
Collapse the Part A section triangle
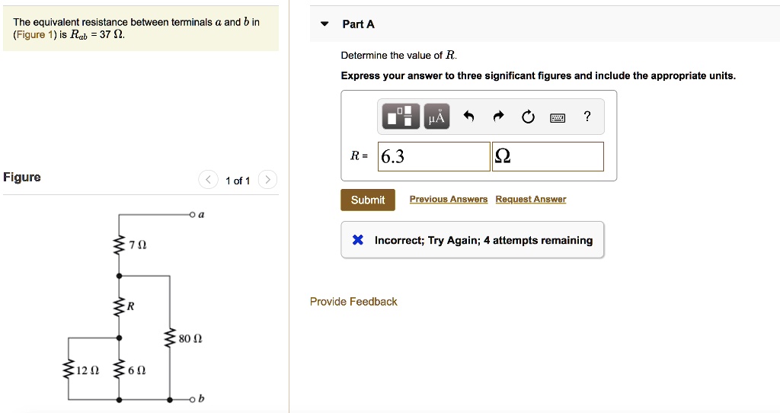click(x=324, y=24)
